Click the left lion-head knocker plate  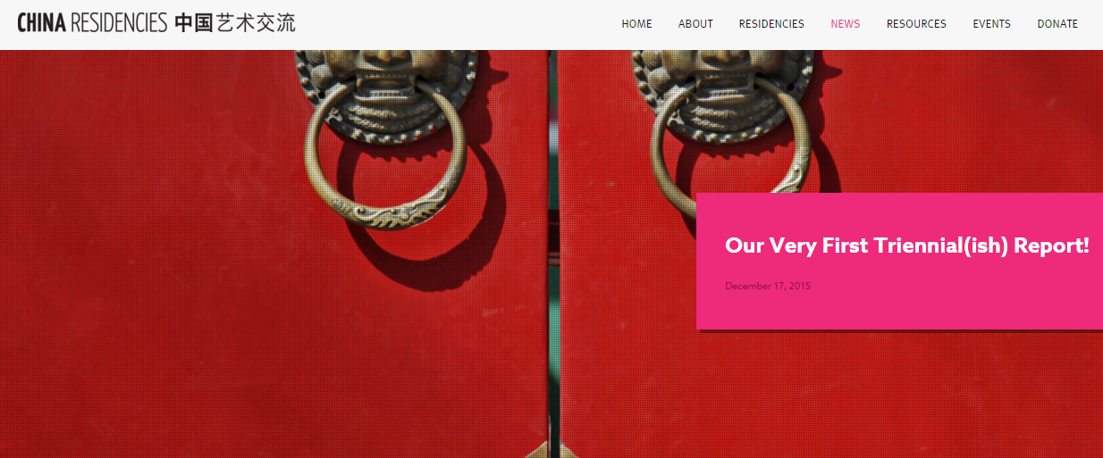click(386, 85)
